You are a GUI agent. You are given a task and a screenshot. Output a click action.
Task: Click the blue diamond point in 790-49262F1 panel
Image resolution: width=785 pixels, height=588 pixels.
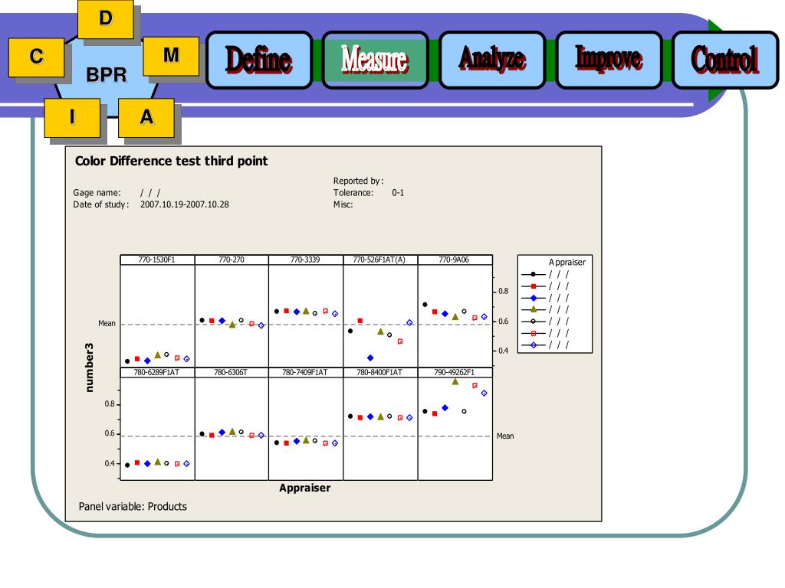tap(445, 408)
